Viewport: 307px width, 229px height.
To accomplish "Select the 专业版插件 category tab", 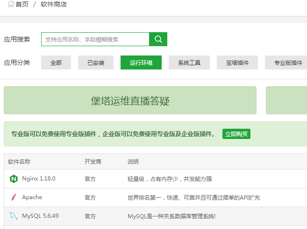I will point(286,62).
